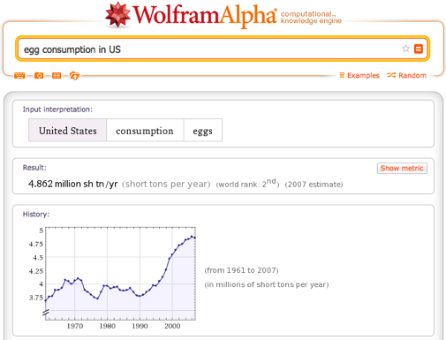Viewport: 446px width, 340px height.
Task: Click the camera image input icon
Action: [x=39, y=75]
